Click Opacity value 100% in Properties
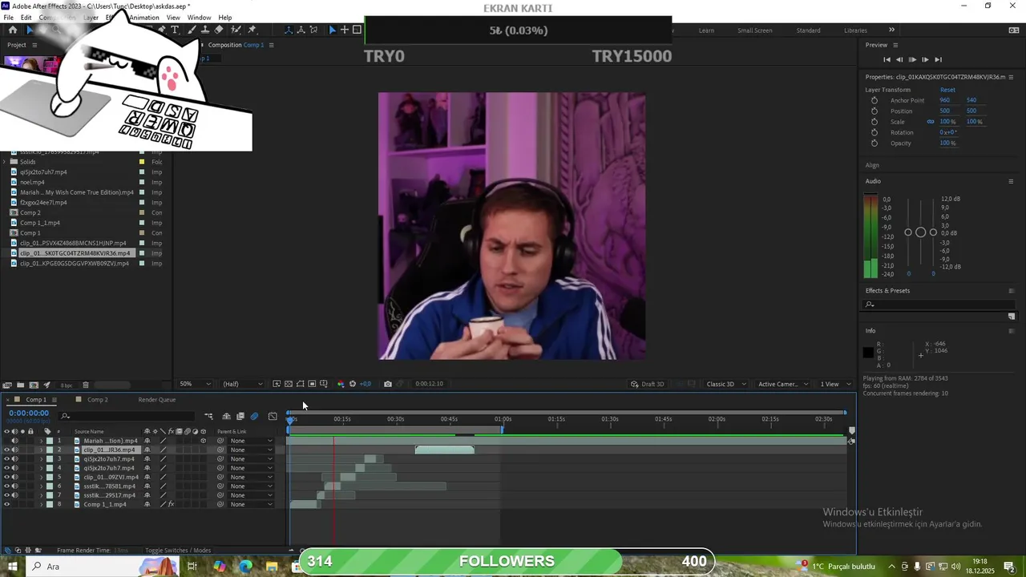1026x577 pixels. (x=947, y=143)
